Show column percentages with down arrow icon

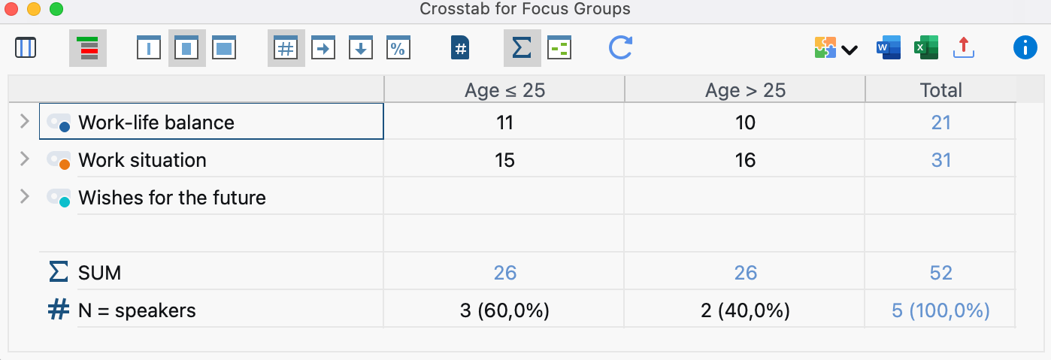click(x=361, y=48)
